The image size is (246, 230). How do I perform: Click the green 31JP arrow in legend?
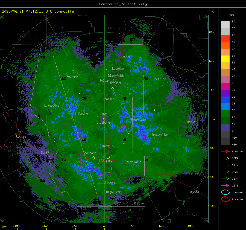click(x=225, y=179)
